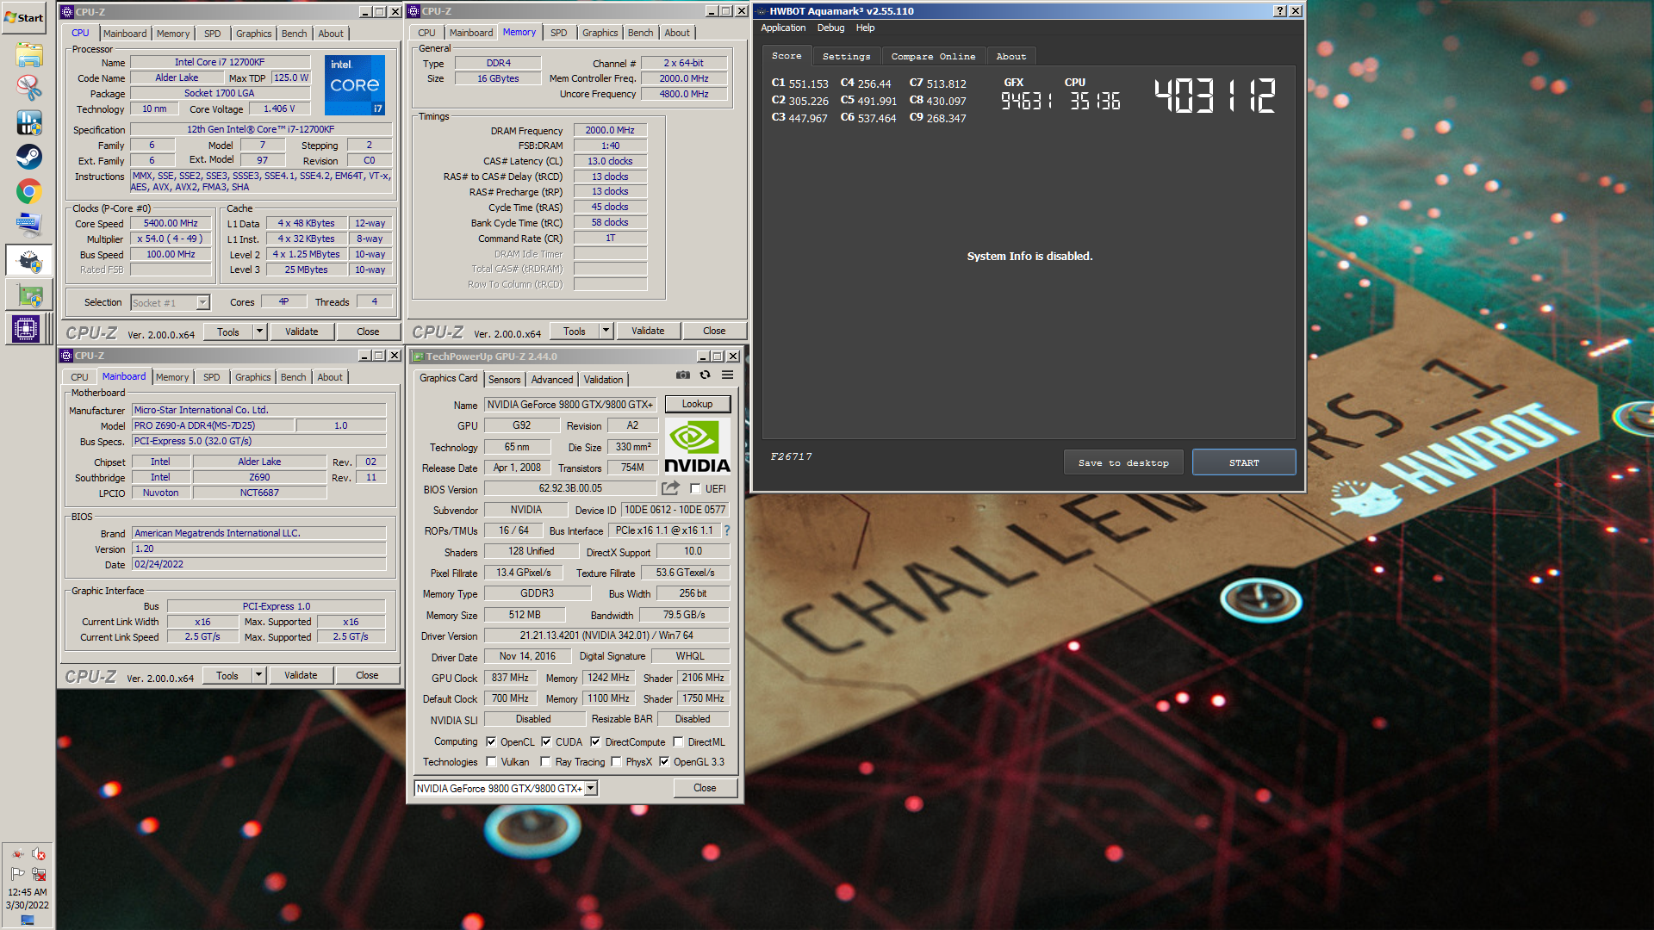Click the Aquamark Help question-mark title button
Viewport: 1654px width, 930px height.
pos(1280,11)
